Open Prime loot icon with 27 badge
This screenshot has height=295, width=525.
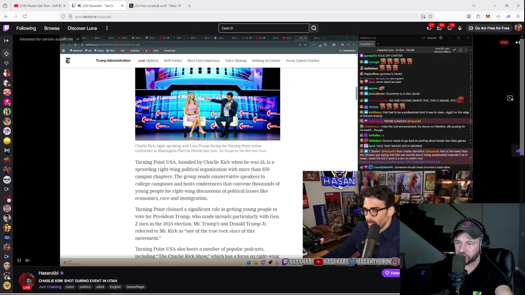429,28
